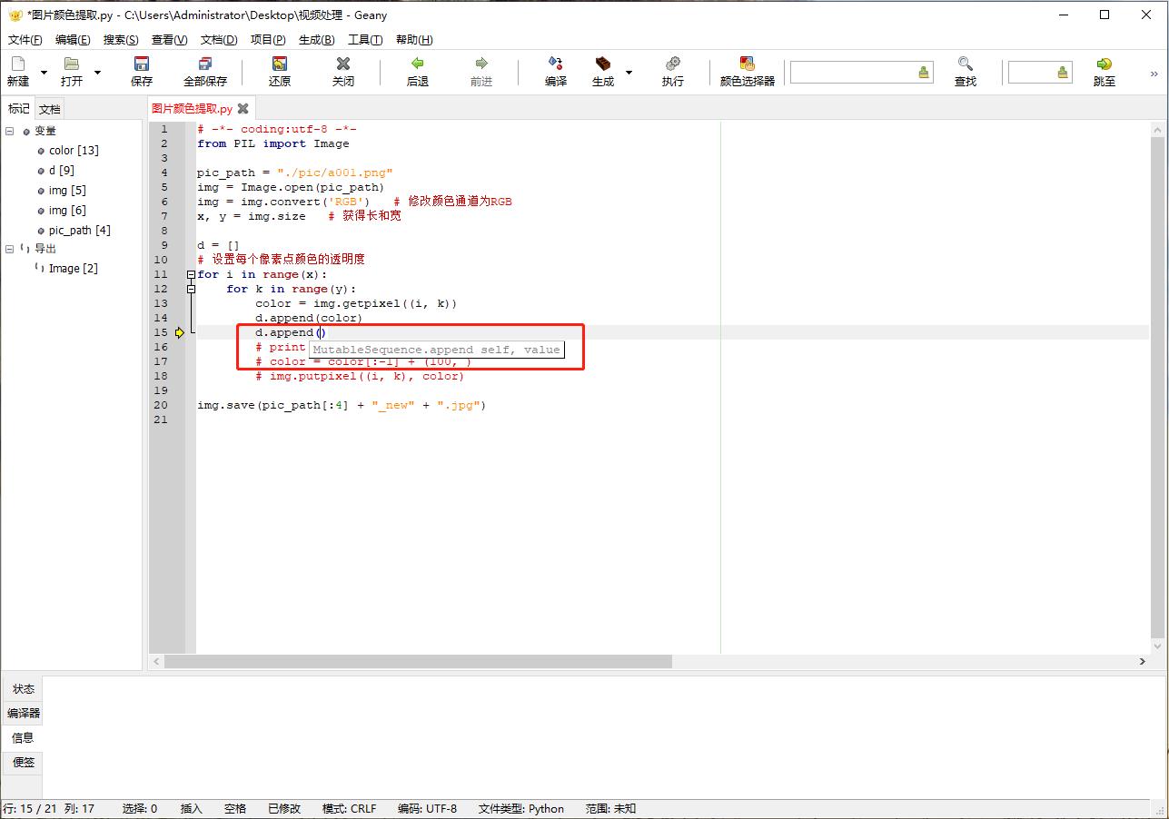
Task: Switch to the 信息 message tab
Action: point(23,738)
